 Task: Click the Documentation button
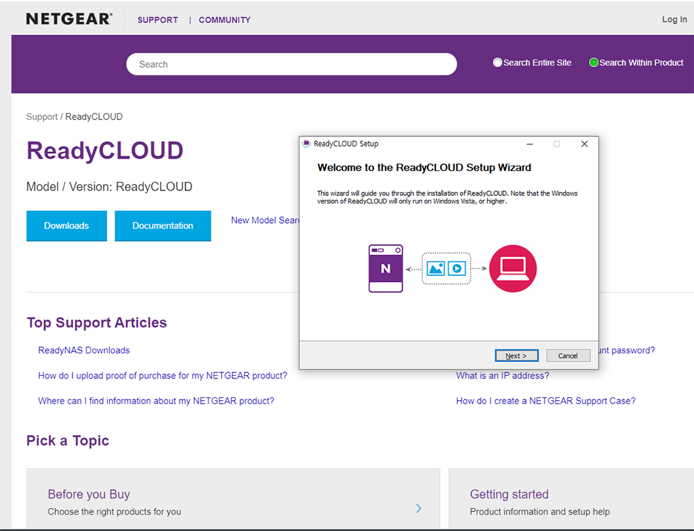pos(163,226)
